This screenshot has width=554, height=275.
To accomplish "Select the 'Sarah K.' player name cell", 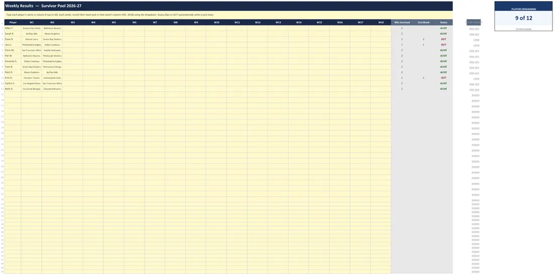I will 13,34.
